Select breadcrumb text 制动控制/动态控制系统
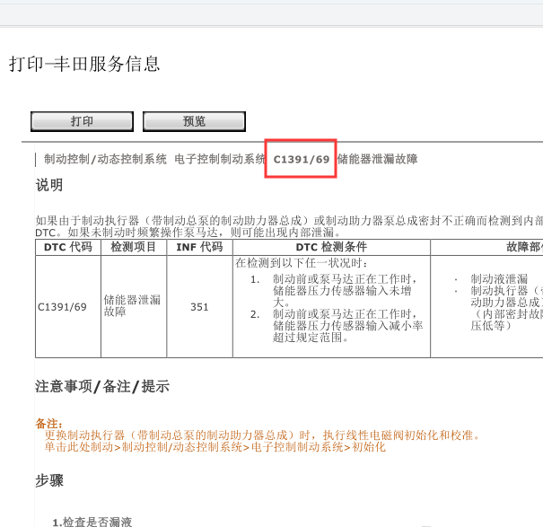Viewport: 543px width, 527px height. pyautogui.click(x=105, y=159)
